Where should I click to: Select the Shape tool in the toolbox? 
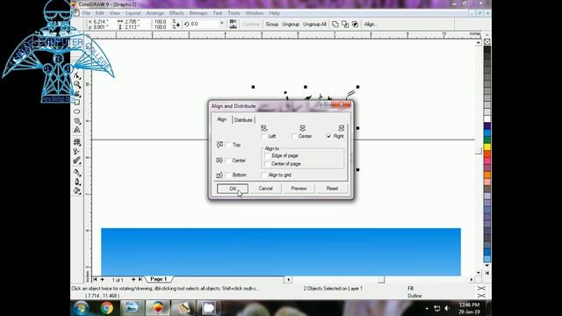click(x=77, y=75)
